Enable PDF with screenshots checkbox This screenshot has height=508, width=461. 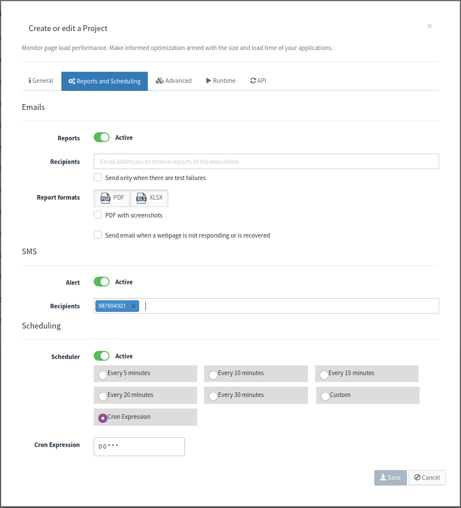click(98, 215)
